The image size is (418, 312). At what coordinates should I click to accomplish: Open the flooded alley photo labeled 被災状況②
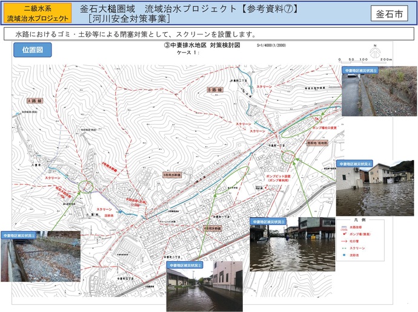[204, 286]
